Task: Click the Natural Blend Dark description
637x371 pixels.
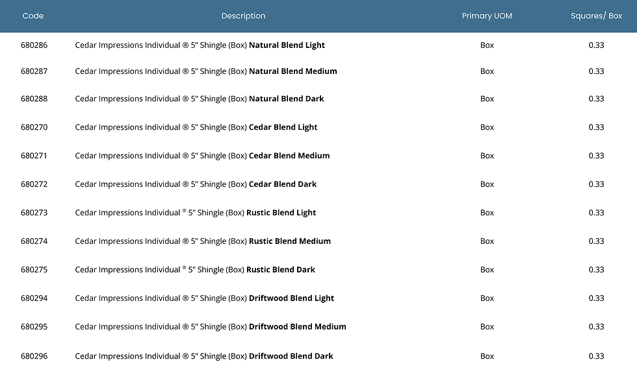Action: coord(199,99)
